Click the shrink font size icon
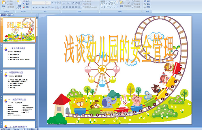This screenshot has height=130, width=202. tap(56, 3)
